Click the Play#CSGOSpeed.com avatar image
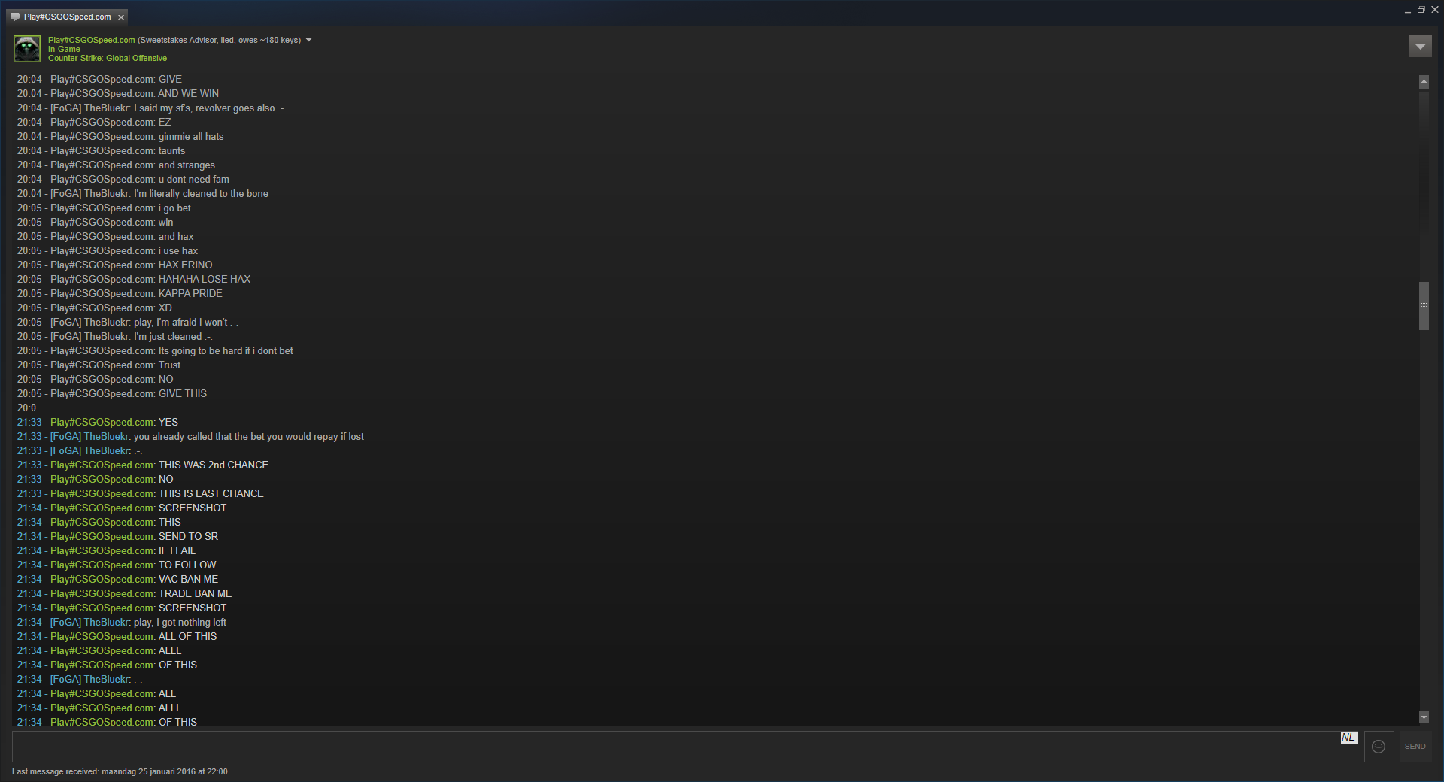The width and height of the screenshot is (1444, 782). 27,49
